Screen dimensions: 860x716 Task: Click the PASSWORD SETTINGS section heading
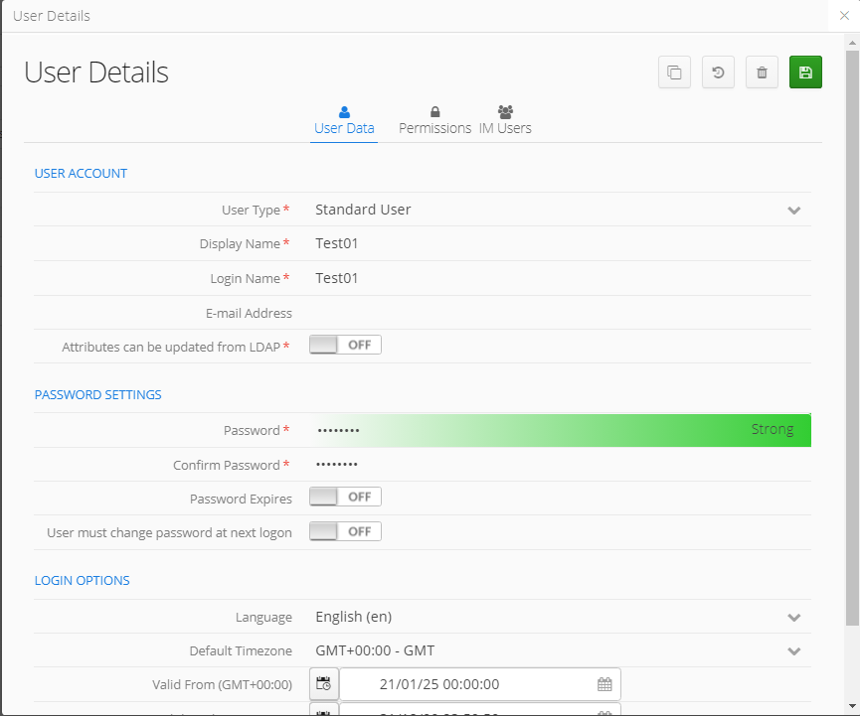pos(97,394)
